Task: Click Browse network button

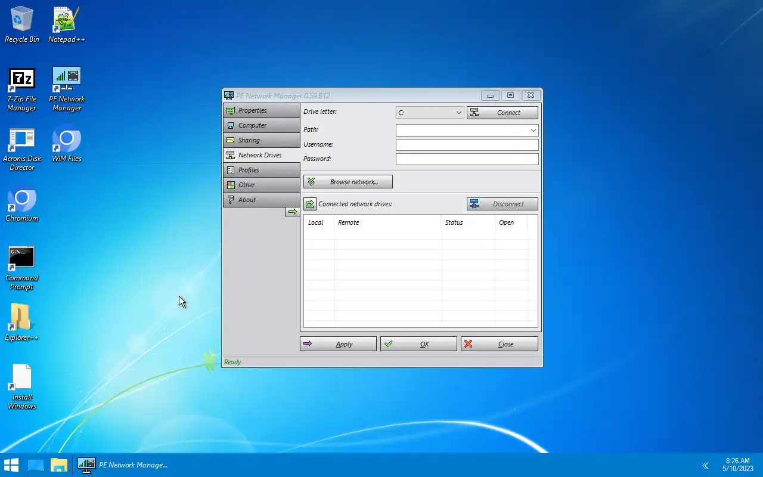Action: tap(348, 182)
